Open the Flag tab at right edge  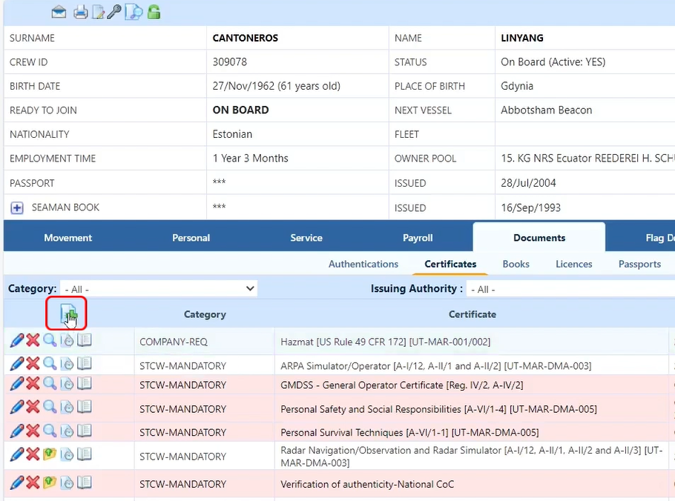click(x=659, y=238)
